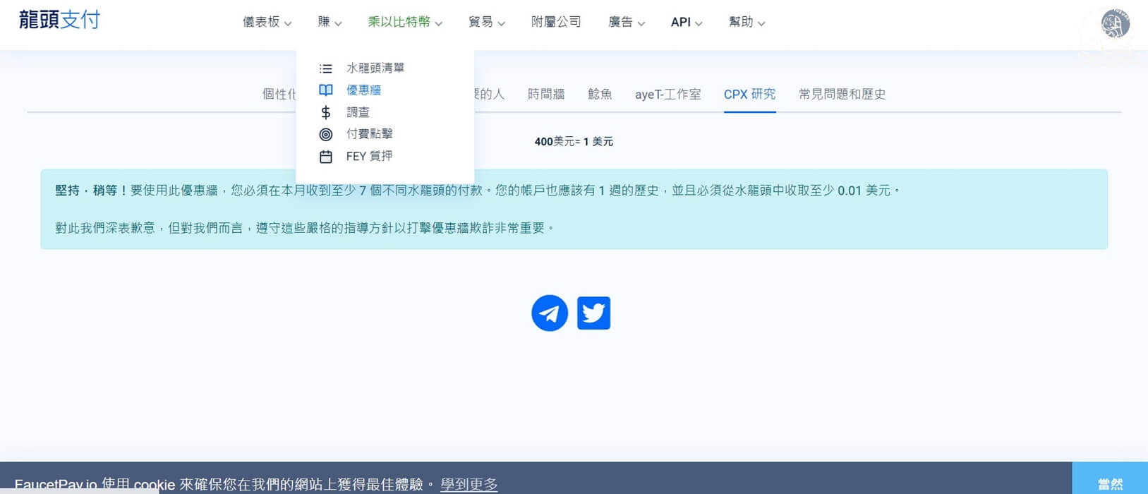Image resolution: width=1148 pixels, height=494 pixels.
Task: Expand the 廣告 dropdown menu
Action: coord(627,23)
